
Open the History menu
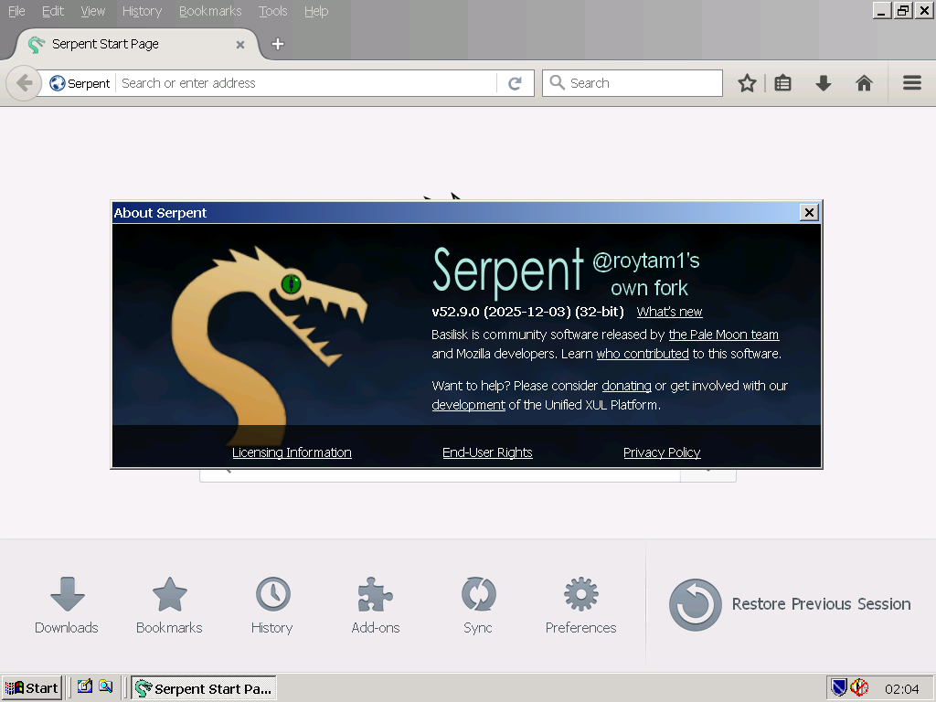142,11
